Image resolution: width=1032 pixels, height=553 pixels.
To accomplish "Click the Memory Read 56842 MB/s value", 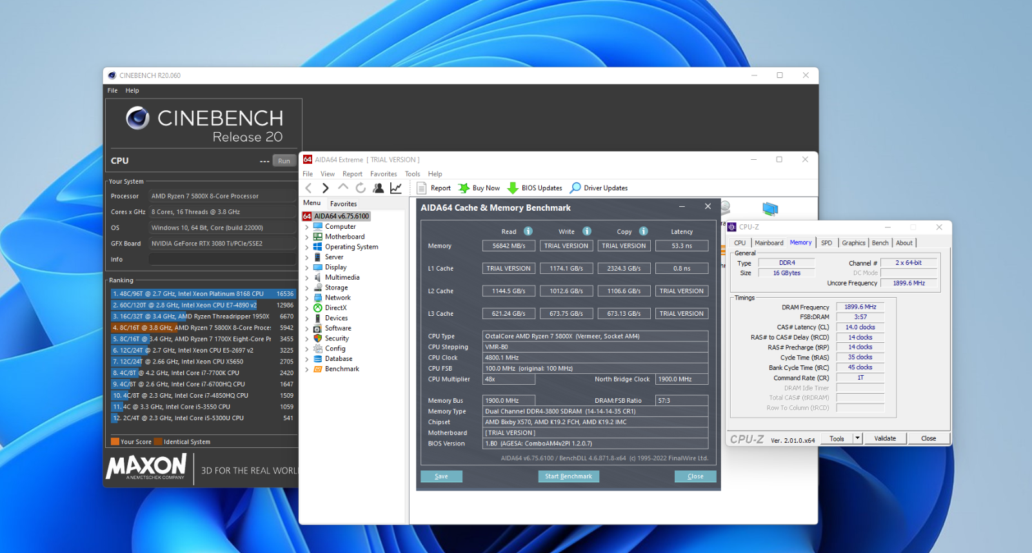I will click(509, 246).
